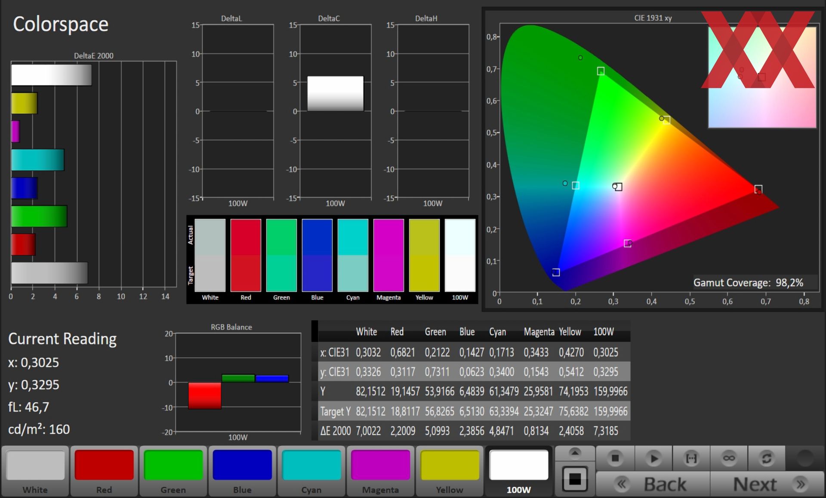The height and width of the screenshot is (498, 826).
Task: Select the 100W pattern swatch button
Action: click(x=519, y=471)
